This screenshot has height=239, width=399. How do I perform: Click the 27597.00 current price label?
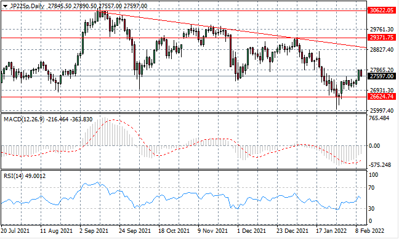pos(382,76)
